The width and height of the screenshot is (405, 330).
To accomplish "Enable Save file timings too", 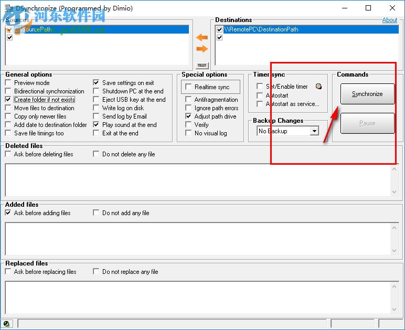I will [x=8, y=133].
